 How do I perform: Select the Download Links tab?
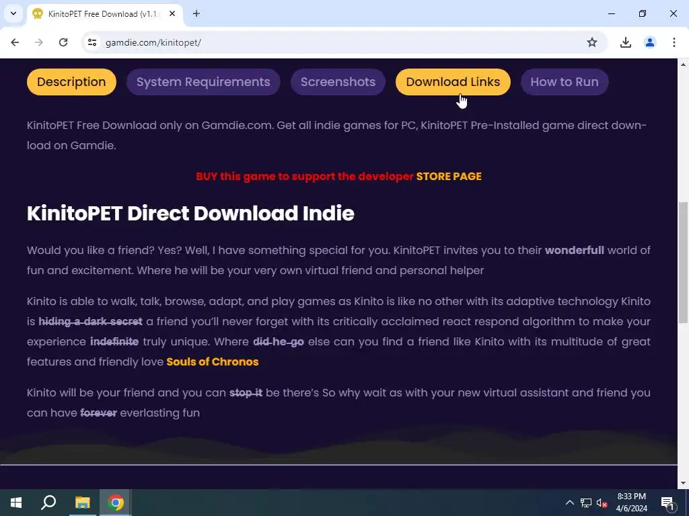[x=453, y=82]
